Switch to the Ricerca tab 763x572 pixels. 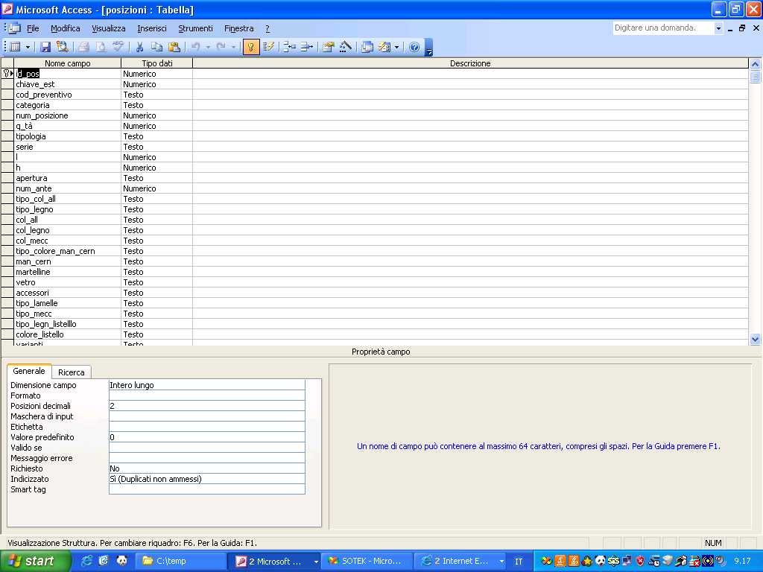click(71, 372)
